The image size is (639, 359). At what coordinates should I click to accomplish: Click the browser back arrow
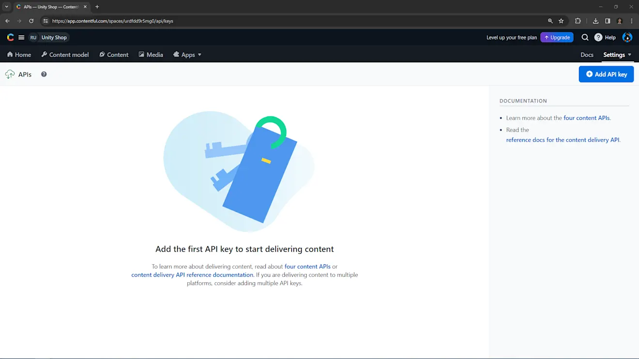coord(7,21)
